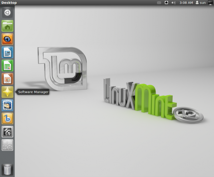Launch LibreOffice Writer from the launcher
This screenshot has width=214, height=177.
tap(7, 52)
